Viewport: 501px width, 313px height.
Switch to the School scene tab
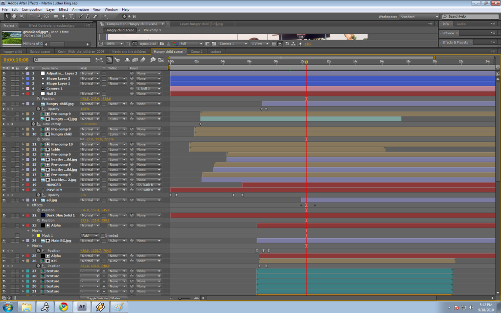(x=40, y=51)
